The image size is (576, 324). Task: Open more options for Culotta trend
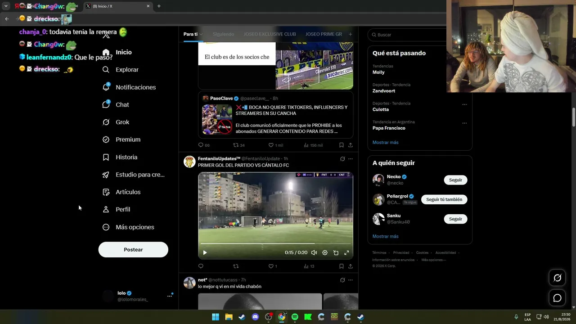(x=464, y=104)
